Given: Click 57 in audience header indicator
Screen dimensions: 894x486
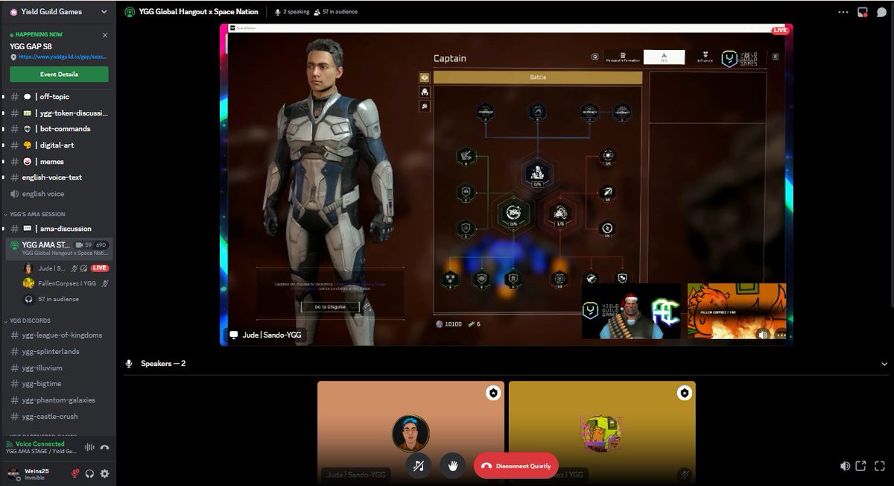Looking at the screenshot, I should tap(335, 12).
